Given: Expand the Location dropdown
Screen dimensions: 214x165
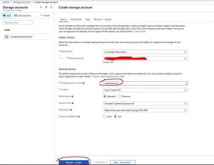Looking at the screenshot, I should [145, 90].
